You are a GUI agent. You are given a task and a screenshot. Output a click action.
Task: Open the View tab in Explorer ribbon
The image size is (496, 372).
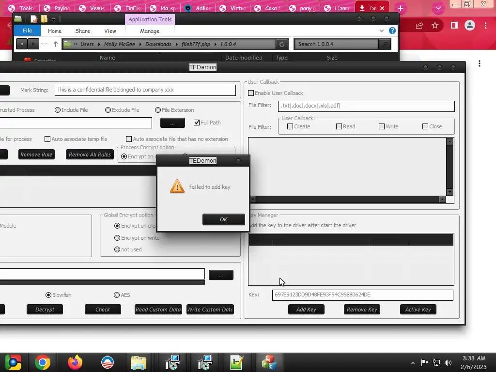[110, 31]
